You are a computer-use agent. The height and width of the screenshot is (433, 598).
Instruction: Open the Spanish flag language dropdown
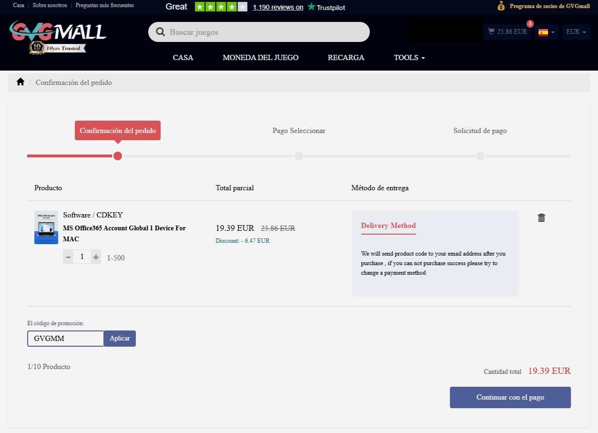[x=546, y=32]
